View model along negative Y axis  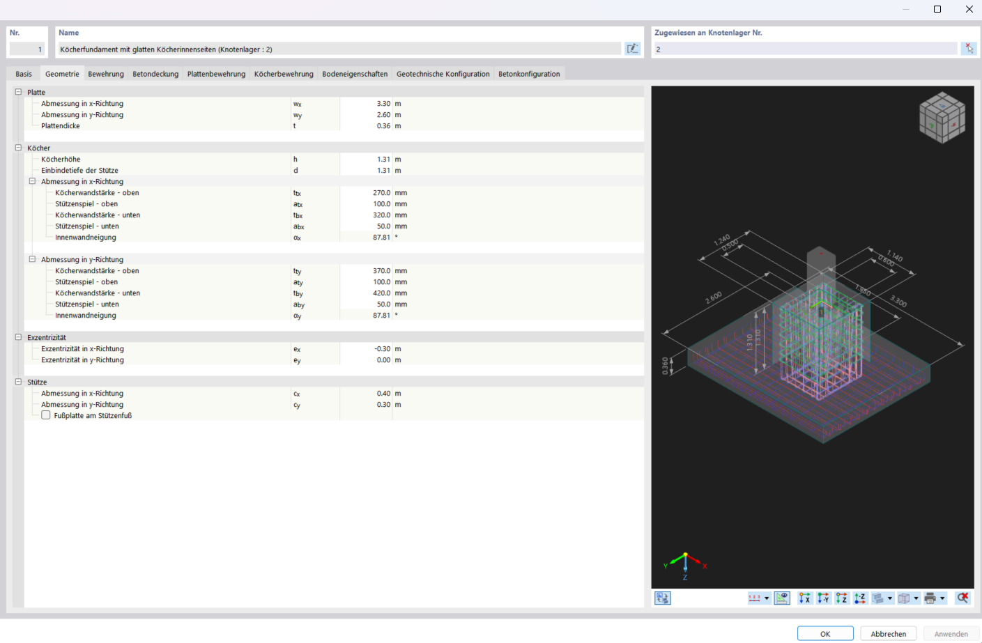click(823, 598)
